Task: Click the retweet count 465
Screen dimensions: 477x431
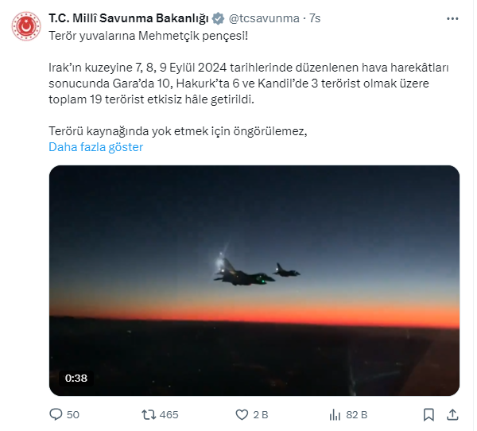Action: 169,414
